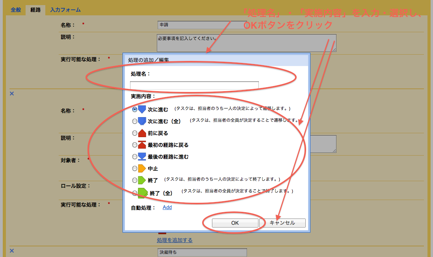433x257 pixels.
Task: Click the blue 次に進む（全） arrow icon
Action: coord(142,121)
